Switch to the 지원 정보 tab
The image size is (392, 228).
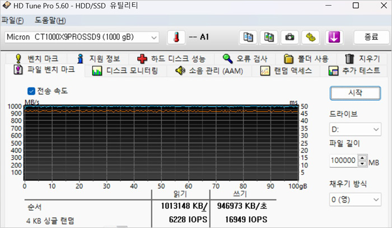click(x=99, y=59)
